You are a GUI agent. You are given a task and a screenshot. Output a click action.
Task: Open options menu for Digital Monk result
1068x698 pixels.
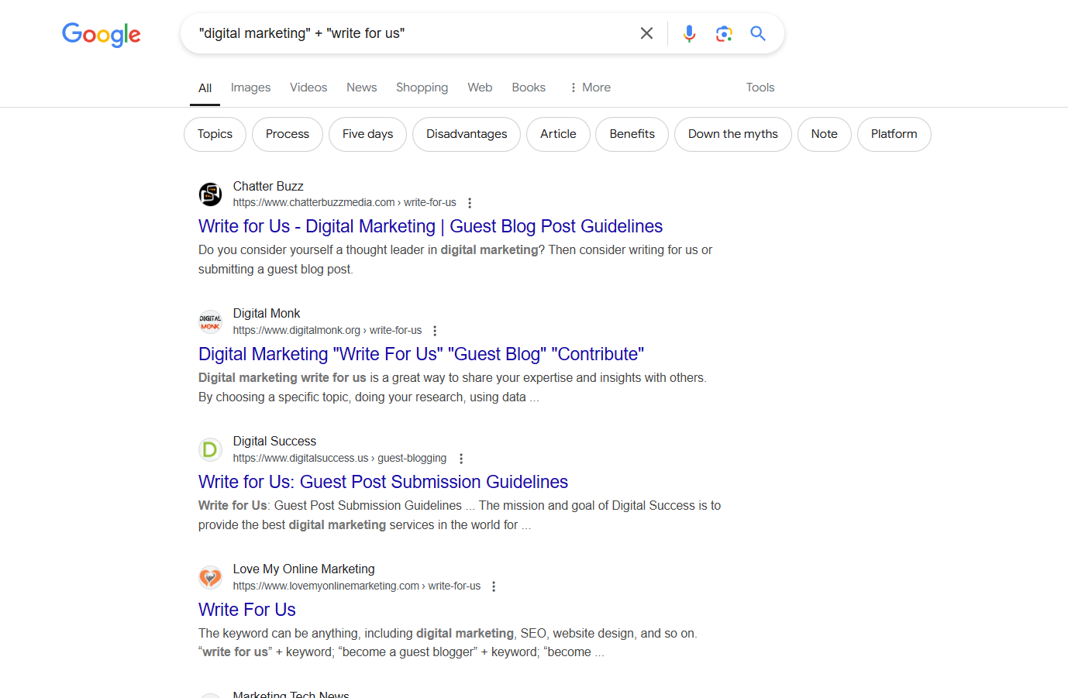pos(435,331)
